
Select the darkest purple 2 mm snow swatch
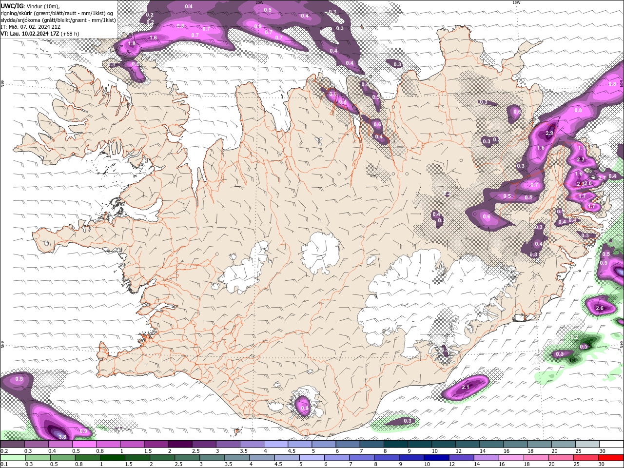tap(180, 444)
